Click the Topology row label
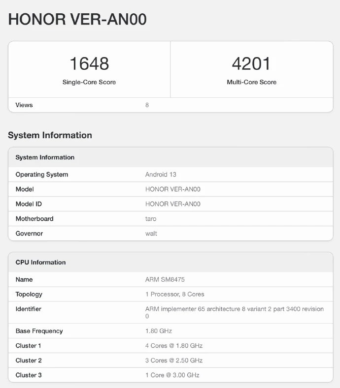This screenshot has height=388, width=340. pyautogui.click(x=29, y=295)
